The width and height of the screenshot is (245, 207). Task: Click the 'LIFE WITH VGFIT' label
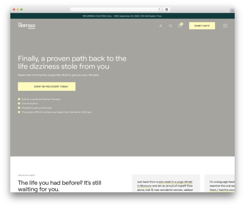pyautogui.click(x=26, y=175)
